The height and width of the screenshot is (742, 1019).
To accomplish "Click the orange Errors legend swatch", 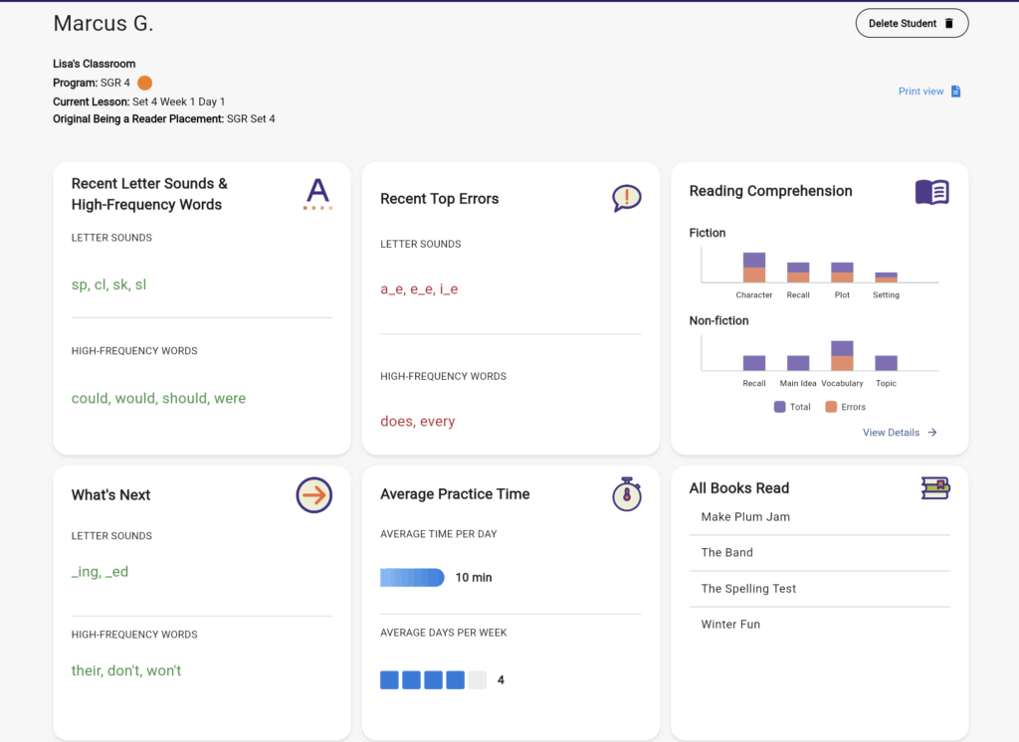I will [832, 407].
